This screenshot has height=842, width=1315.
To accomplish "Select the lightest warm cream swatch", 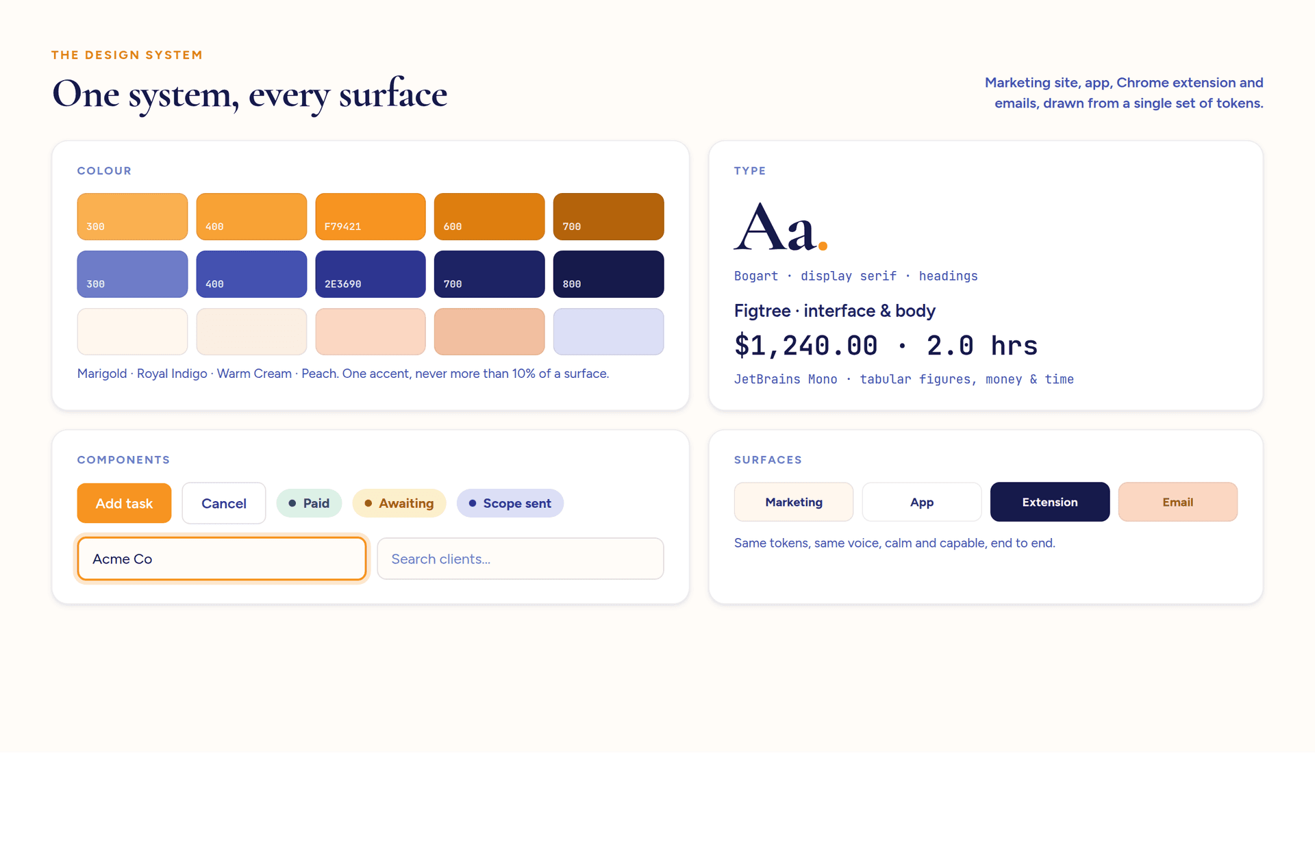I will (x=132, y=331).
